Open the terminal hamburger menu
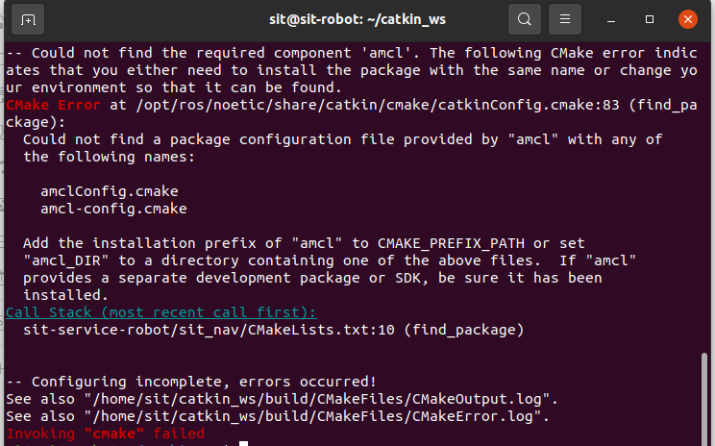The image size is (715, 446). (566, 18)
